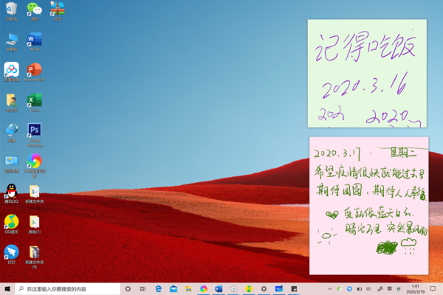Open the folder next to Tencent QQ
Image resolution: width=443 pixels, height=295 pixels.
pos(35,194)
